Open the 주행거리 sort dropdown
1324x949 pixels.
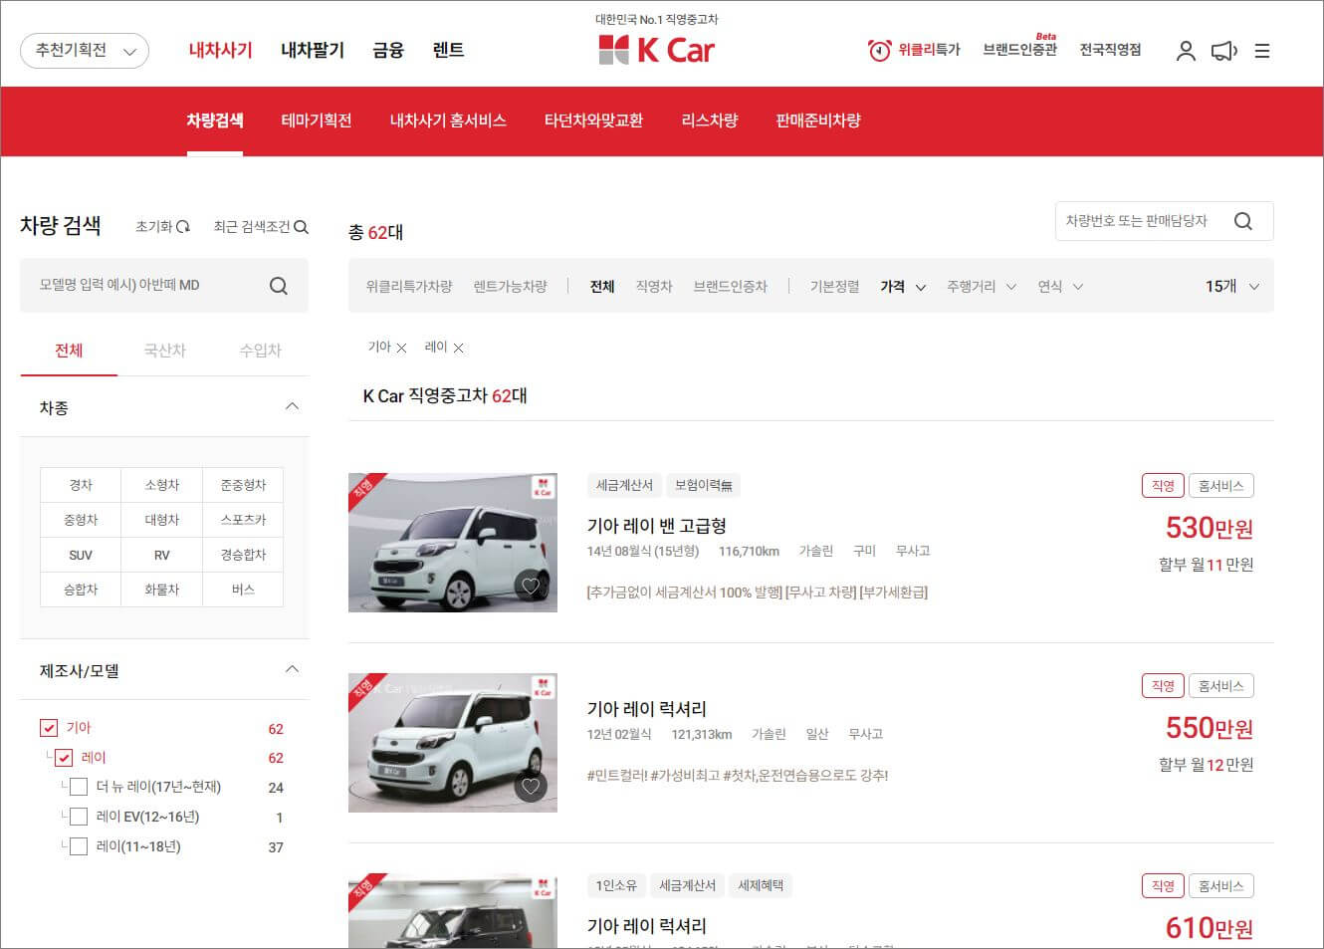[982, 287]
